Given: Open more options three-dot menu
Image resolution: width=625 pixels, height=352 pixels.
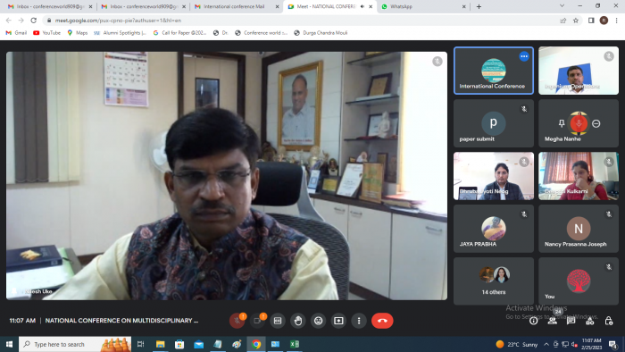Looking at the screenshot, I should click(x=359, y=321).
